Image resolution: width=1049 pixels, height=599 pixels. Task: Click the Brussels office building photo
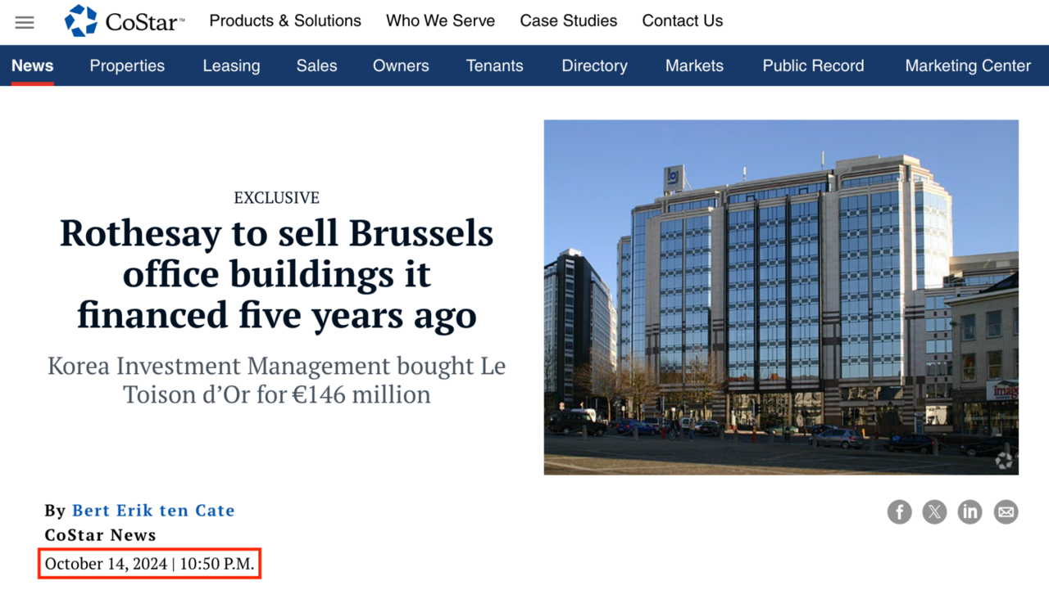tap(781, 297)
